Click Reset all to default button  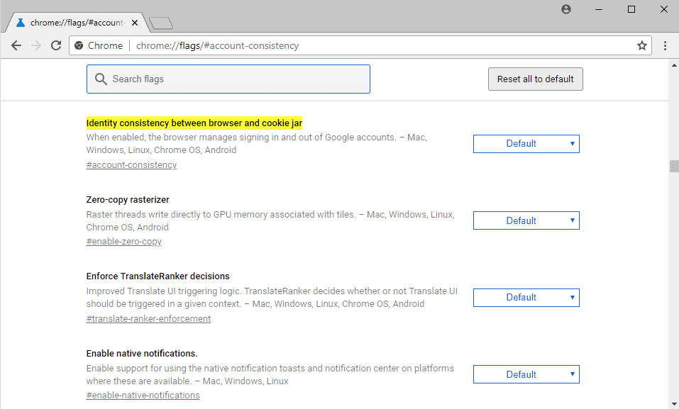click(x=535, y=79)
